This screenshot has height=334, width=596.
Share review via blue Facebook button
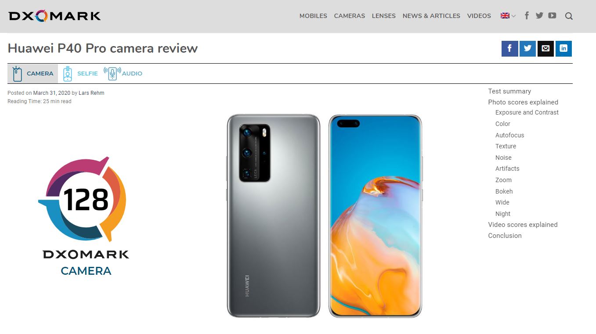click(x=510, y=48)
